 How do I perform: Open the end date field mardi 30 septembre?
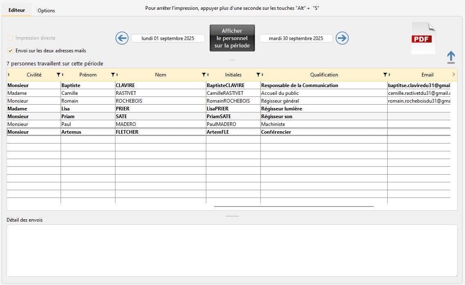pos(296,38)
